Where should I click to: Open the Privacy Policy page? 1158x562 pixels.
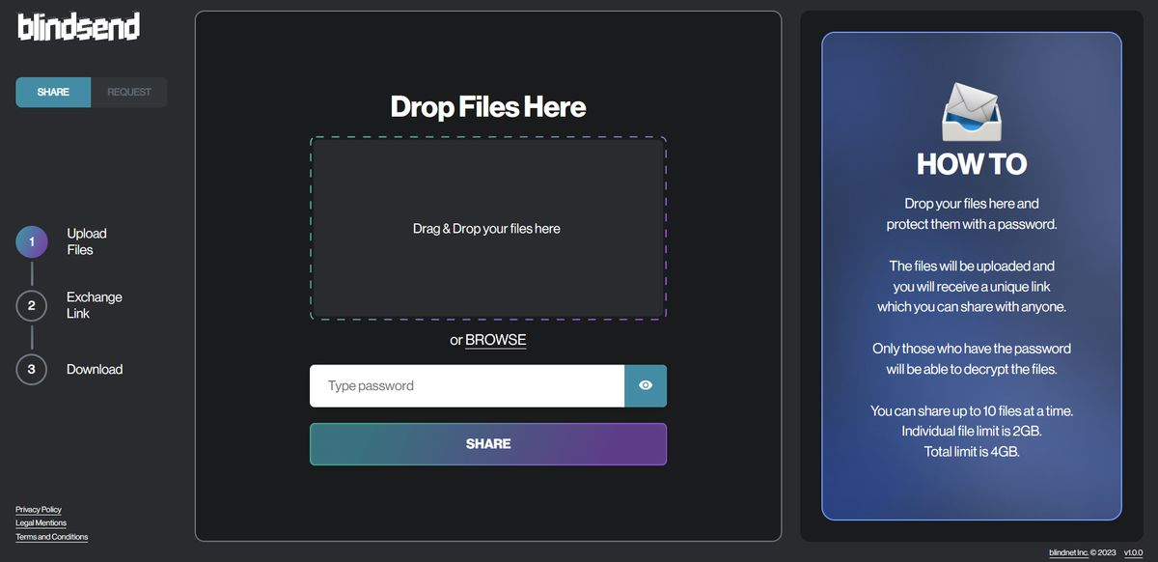coord(38,509)
